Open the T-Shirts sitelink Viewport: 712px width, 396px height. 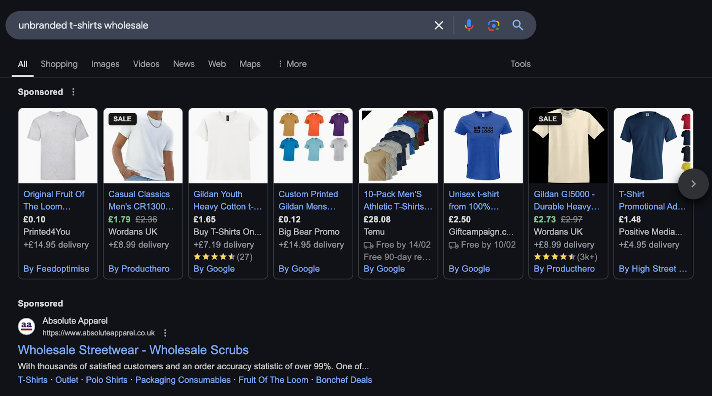32,380
